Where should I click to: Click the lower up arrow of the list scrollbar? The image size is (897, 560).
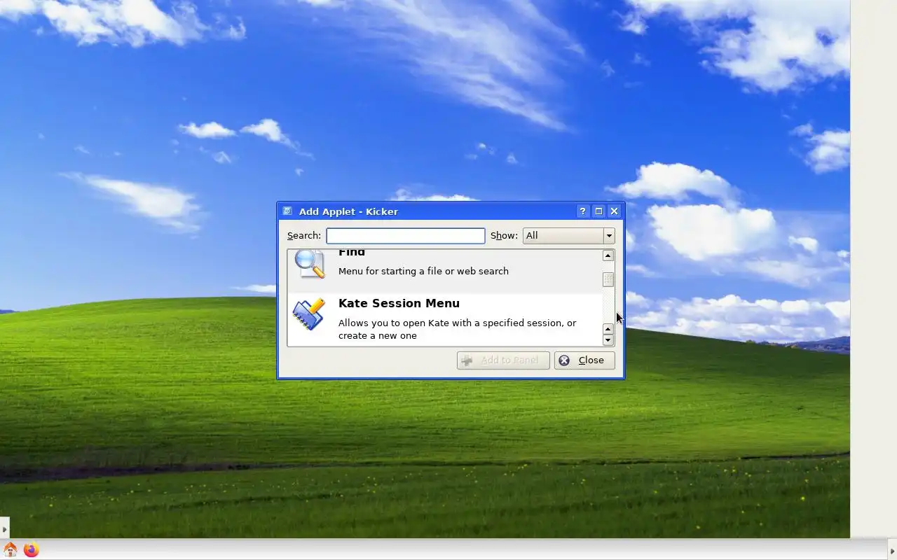point(608,329)
